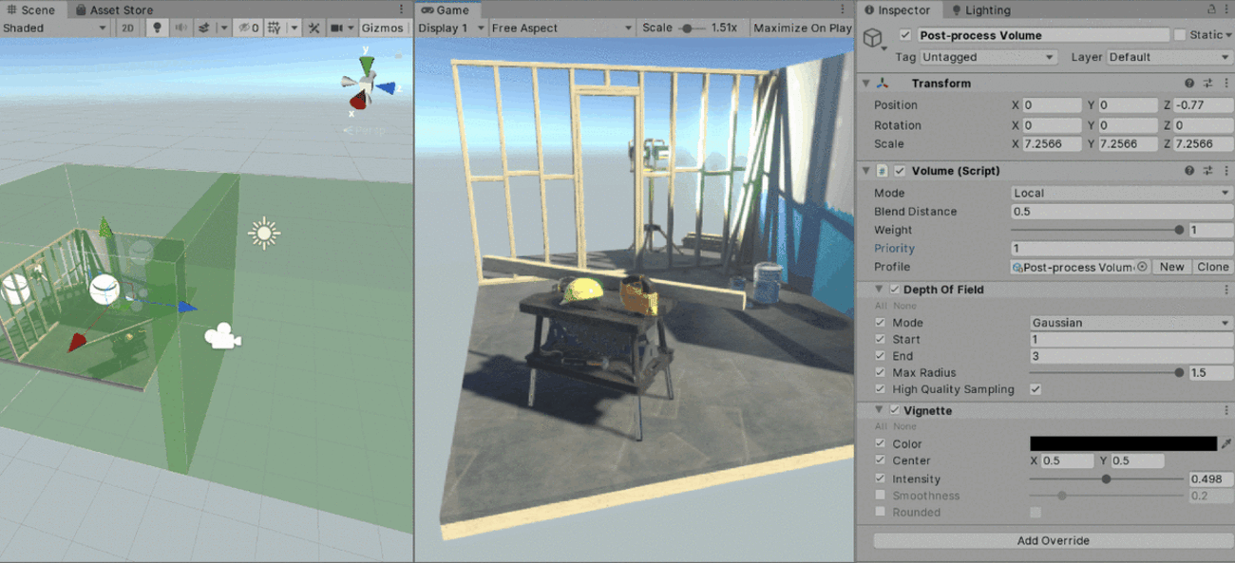
Task: Collapse the Vignette foldout arrow
Action: point(879,411)
